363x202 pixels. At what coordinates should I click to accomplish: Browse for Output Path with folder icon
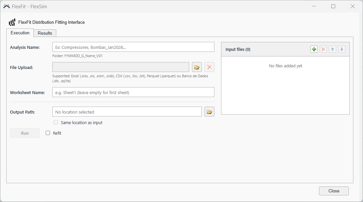tap(209, 112)
